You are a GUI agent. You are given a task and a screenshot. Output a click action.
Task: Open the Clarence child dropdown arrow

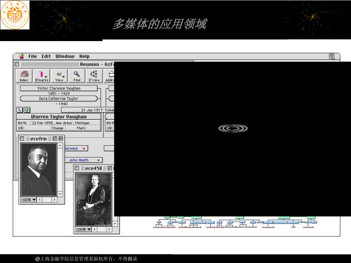point(84,149)
